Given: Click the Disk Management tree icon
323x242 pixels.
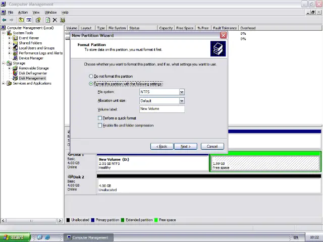Looking at the screenshot, I should coord(15,78).
